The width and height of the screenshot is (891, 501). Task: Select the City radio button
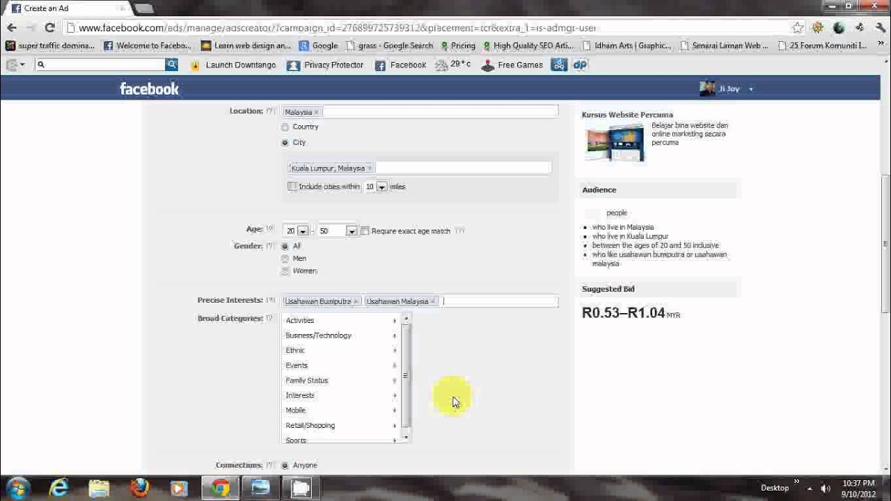coord(285,143)
